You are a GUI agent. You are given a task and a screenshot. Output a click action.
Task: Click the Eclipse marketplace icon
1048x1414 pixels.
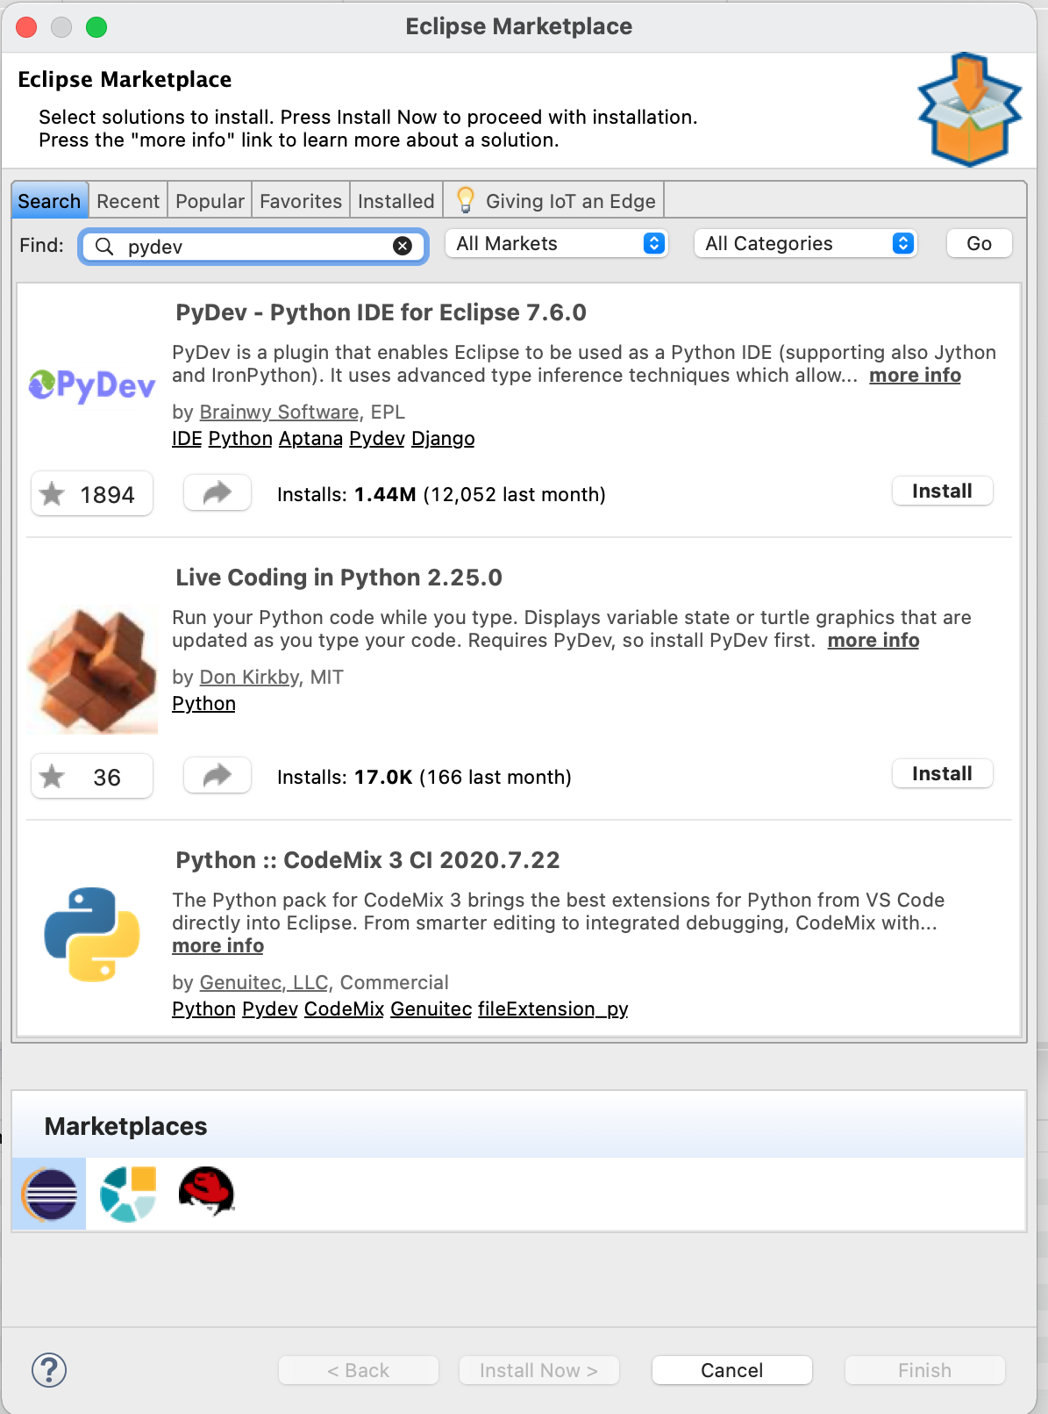click(49, 1194)
